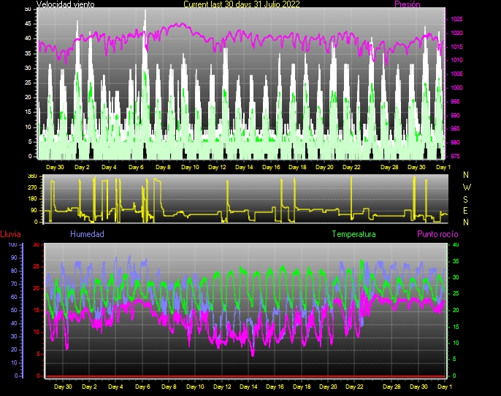The width and height of the screenshot is (501, 396).
Task: Select the 'Current last 30 days 31 Julio 2022' heading
Action: [x=242, y=4]
